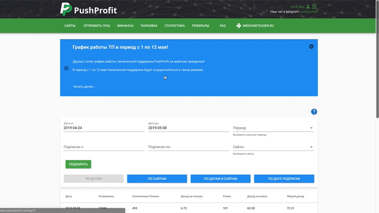Select the ПО ДАТАМ tab button
Image resolution: width=379 pixels, height=213 pixels.
94,179
